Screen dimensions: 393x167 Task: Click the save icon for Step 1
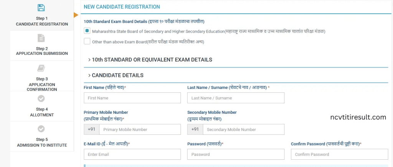tap(41, 8)
